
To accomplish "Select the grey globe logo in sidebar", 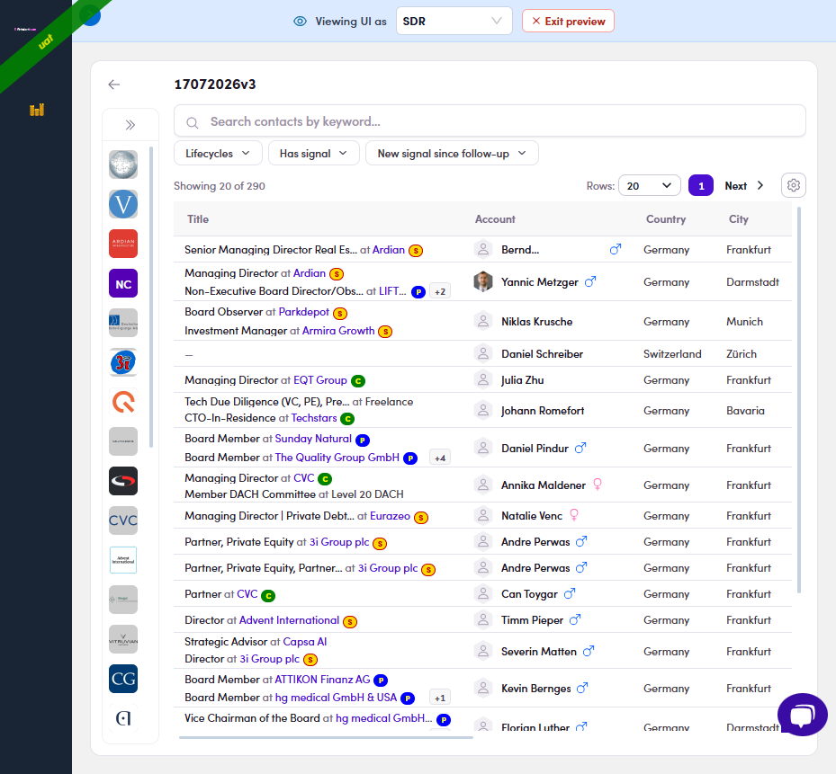I will coord(123,165).
